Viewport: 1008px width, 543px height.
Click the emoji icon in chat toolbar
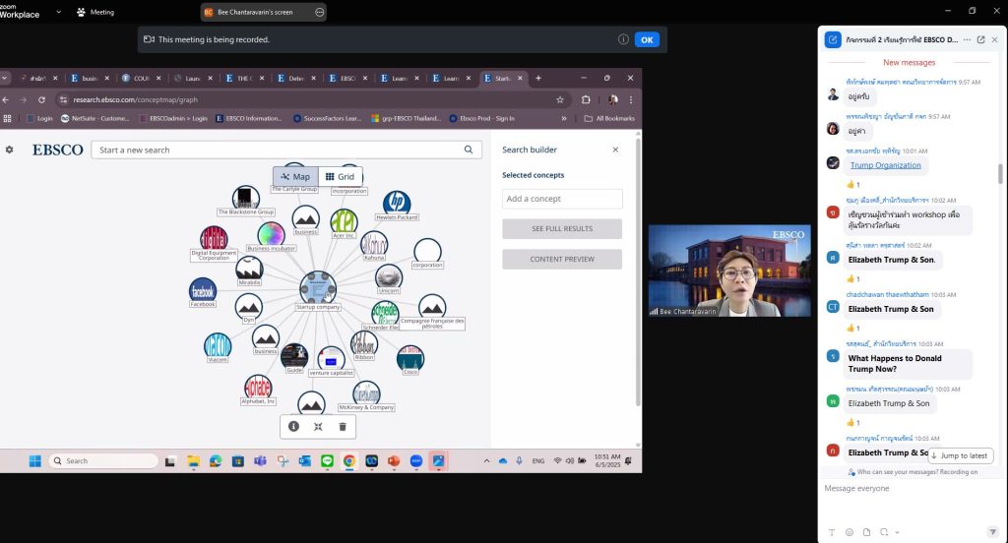[850, 532]
